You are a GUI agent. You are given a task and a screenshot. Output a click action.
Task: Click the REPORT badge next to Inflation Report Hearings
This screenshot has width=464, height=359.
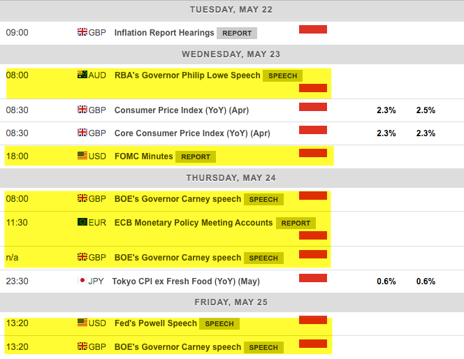click(x=237, y=33)
